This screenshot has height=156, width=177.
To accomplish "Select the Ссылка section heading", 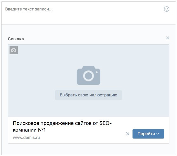I will tap(16, 39).
